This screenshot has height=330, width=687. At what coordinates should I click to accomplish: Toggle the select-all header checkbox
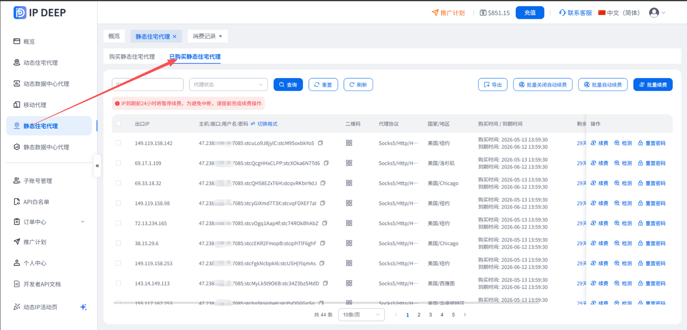pos(119,123)
